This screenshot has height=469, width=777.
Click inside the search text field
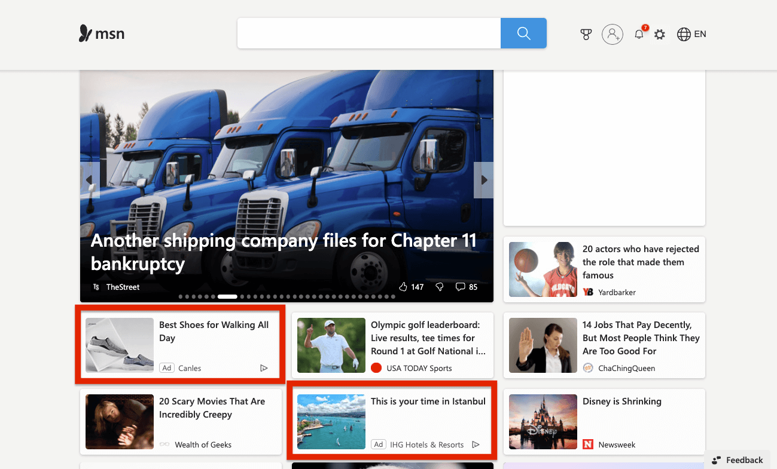coord(368,33)
